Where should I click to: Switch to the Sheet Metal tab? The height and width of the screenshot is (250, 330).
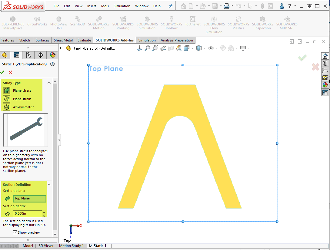pos(63,40)
